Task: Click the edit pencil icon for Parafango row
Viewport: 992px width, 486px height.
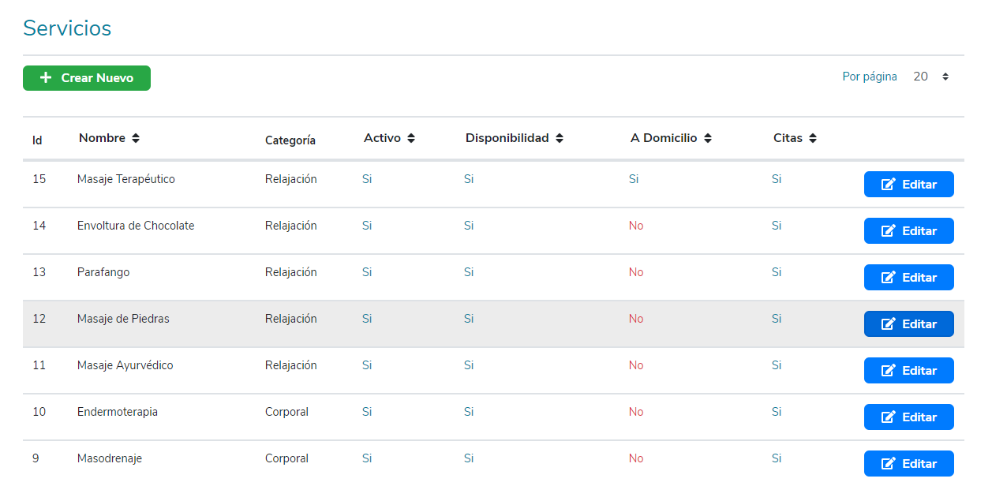Action: (x=889, y=278)
